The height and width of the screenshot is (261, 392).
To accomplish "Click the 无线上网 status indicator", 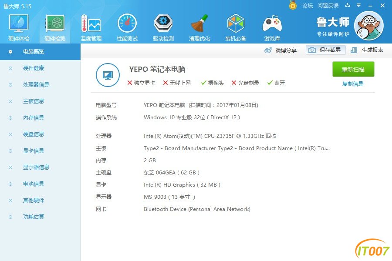I will point(177,83).
